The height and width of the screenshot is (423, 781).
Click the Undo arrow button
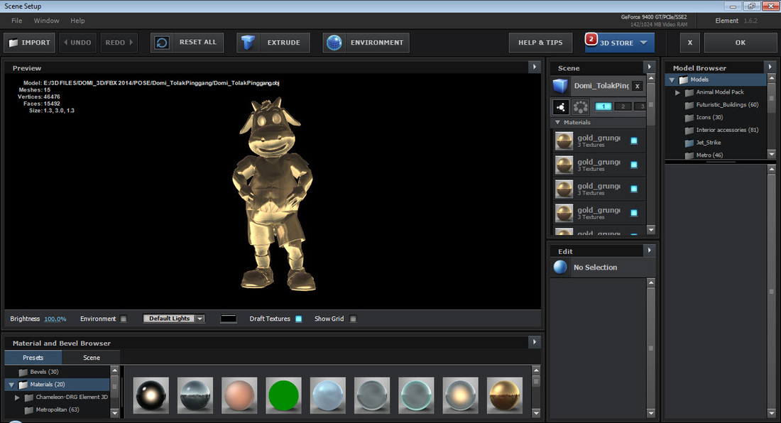click(x=77, y=43)
